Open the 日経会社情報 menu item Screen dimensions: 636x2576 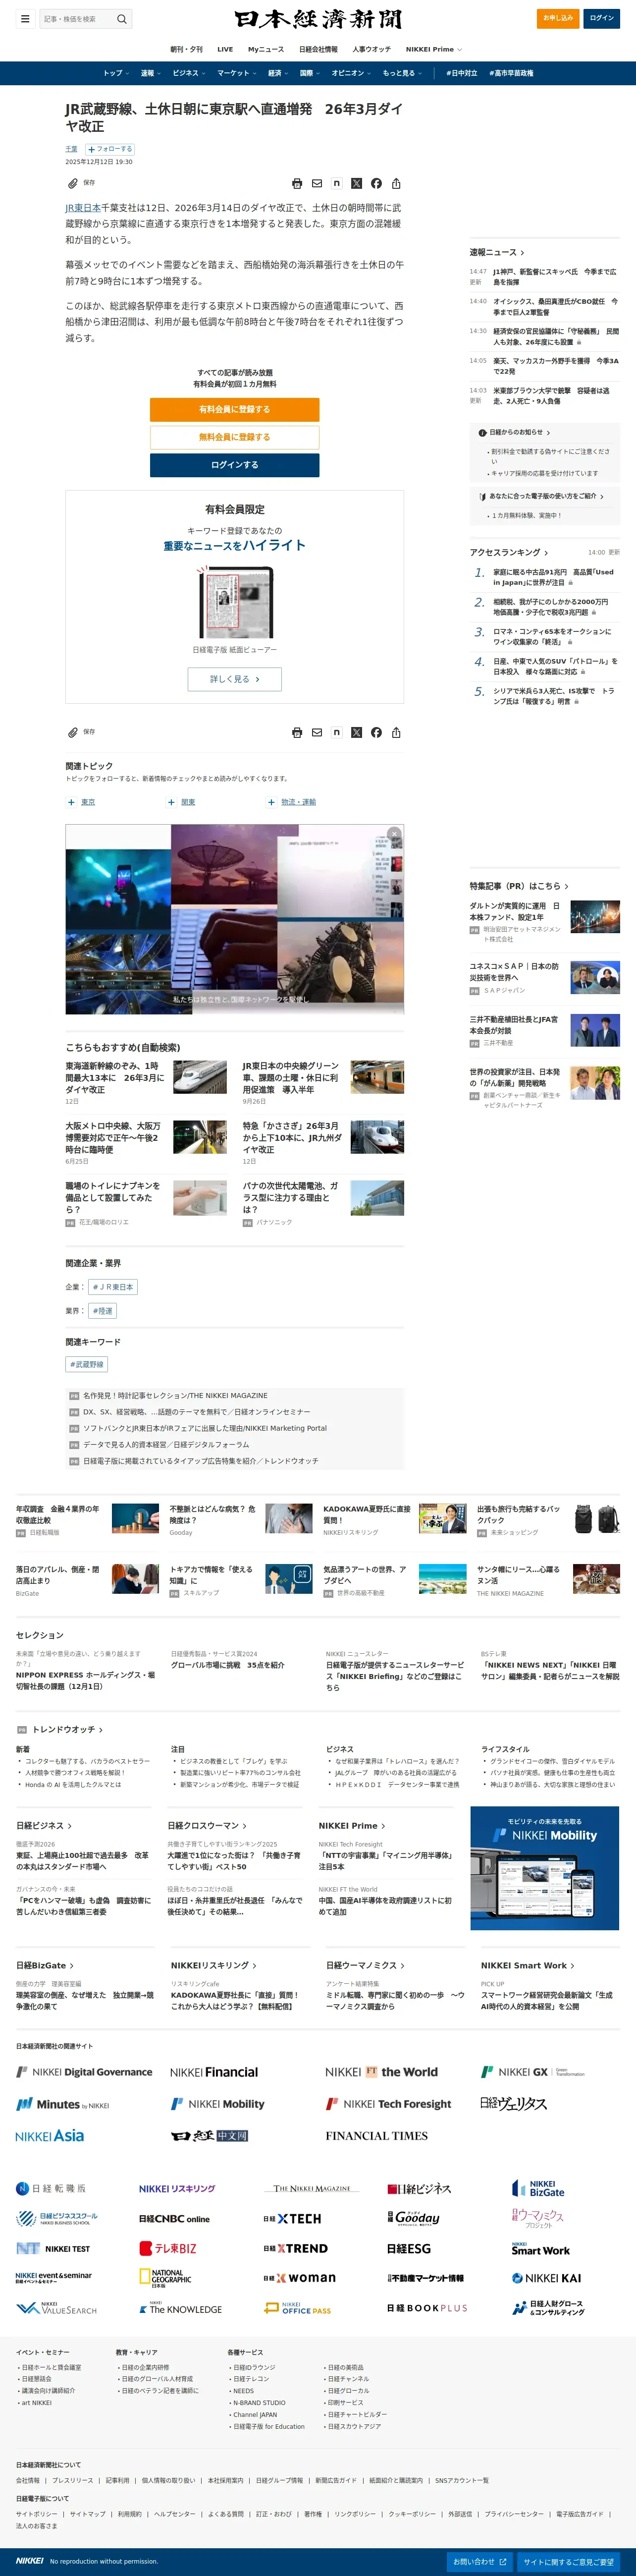coord(318,49)
